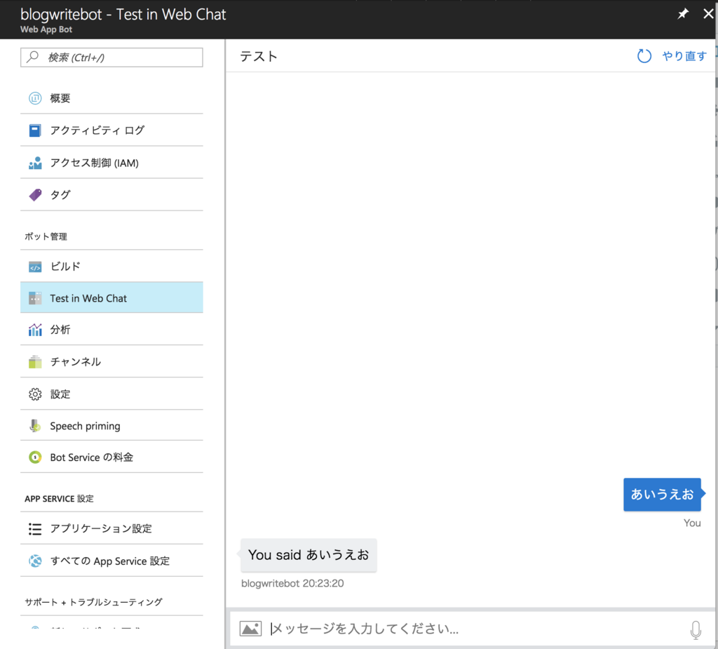This screenshot has width=718, height=649.
Task: Click the 検索 (Ctrl+/) search box
Action: pyautogui.click(x=111, y=57)
